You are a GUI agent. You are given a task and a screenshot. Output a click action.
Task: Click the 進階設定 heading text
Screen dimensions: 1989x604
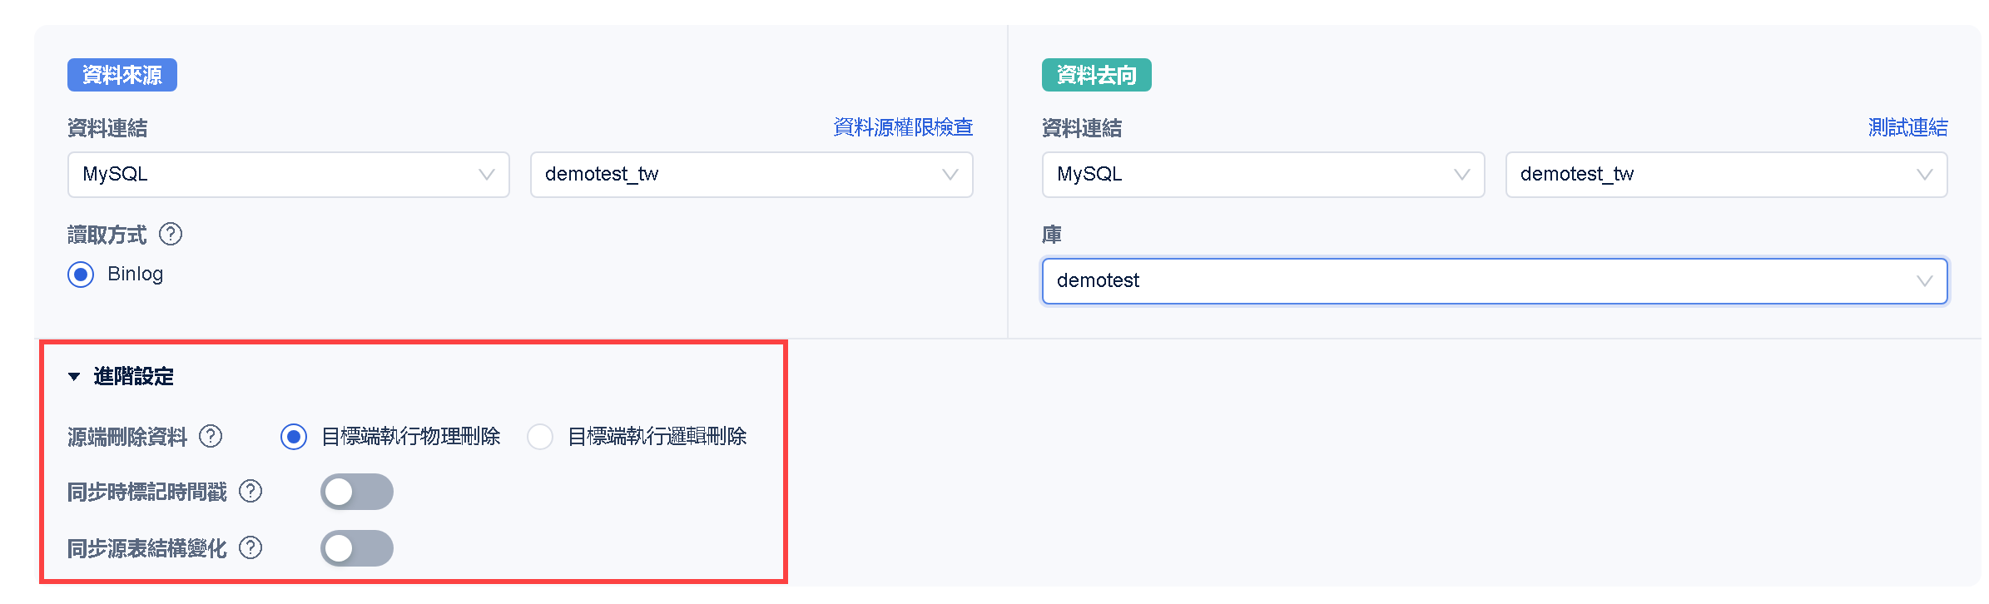pyautogui.click(x=133, y=377)
